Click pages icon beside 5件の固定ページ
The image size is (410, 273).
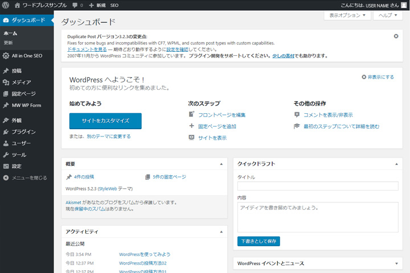(147, 177)
